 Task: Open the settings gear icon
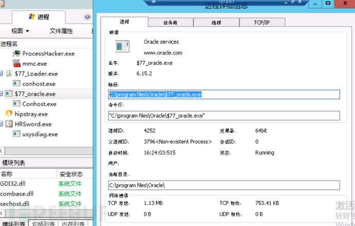[87, 17]
